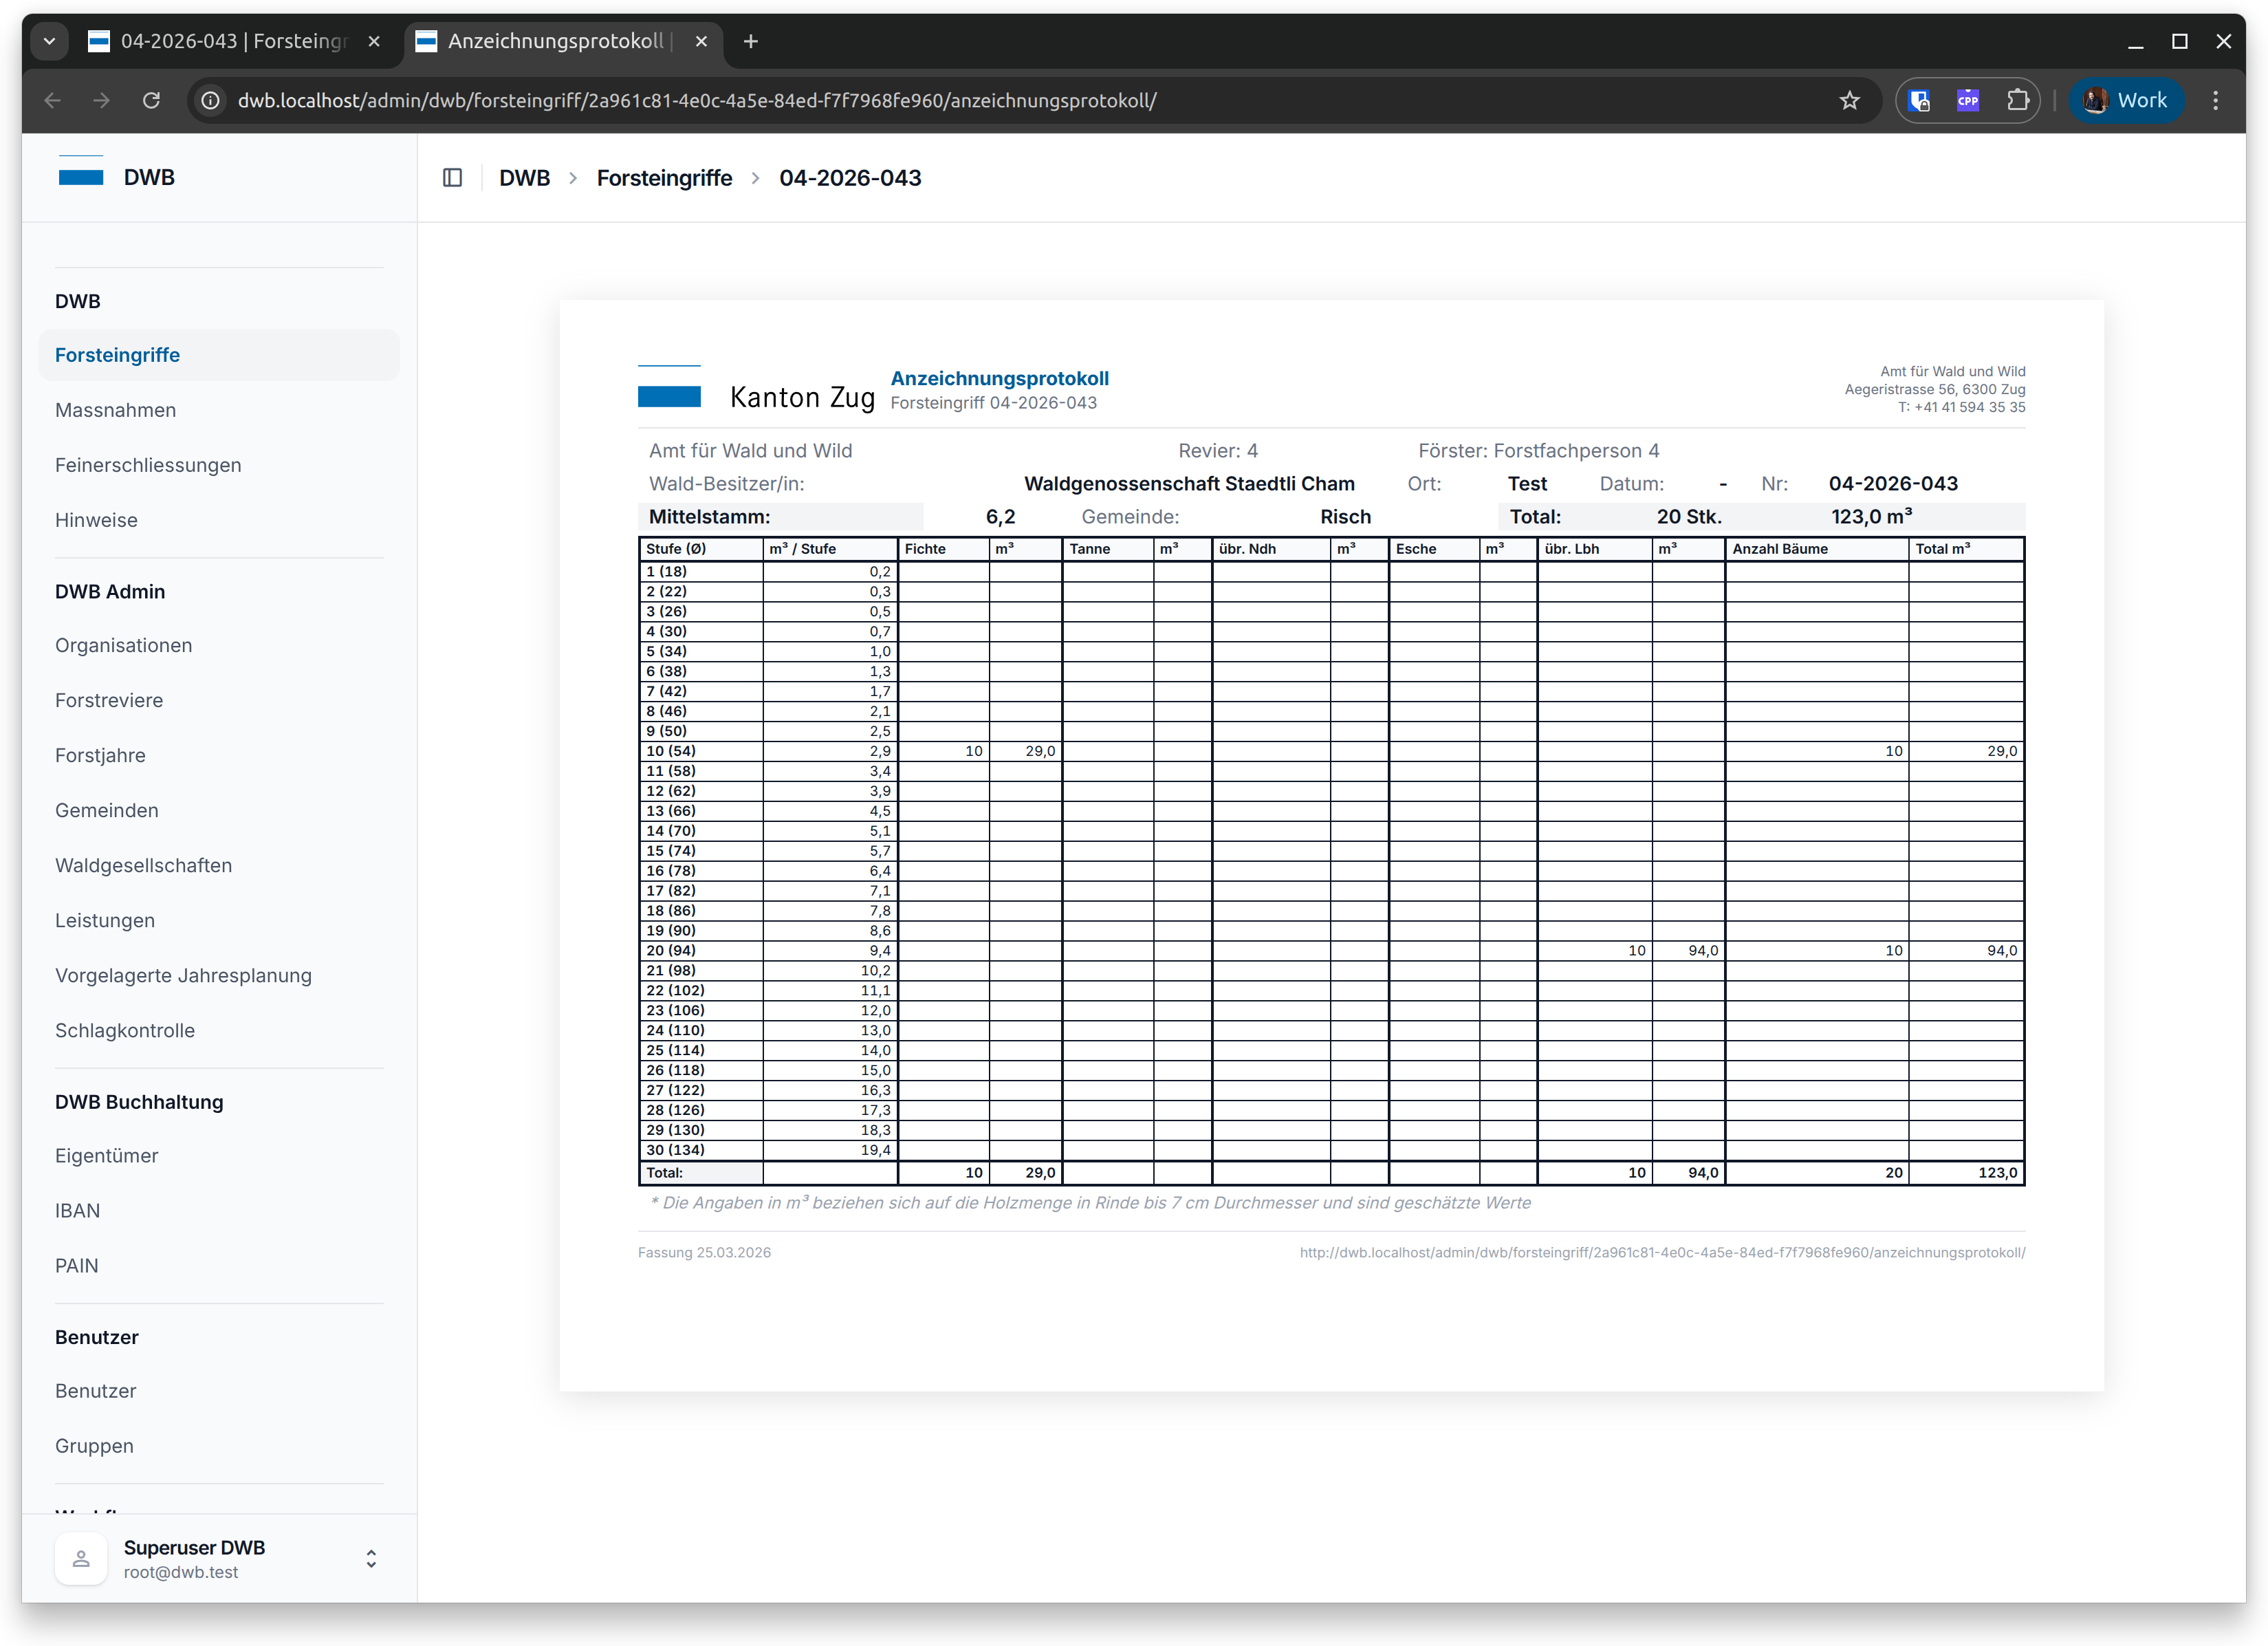Screen dimensions: 2268x1646
Task: Open new tab with plus icon
Action: 751,41
